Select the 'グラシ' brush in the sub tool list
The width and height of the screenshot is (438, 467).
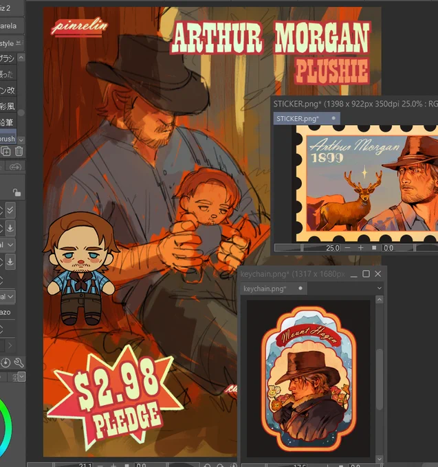[8, 58]
